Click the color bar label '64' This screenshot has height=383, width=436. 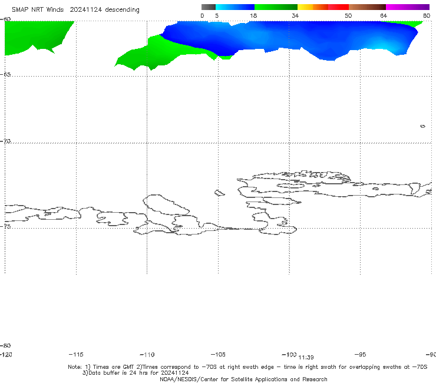(x=384, y=15)
